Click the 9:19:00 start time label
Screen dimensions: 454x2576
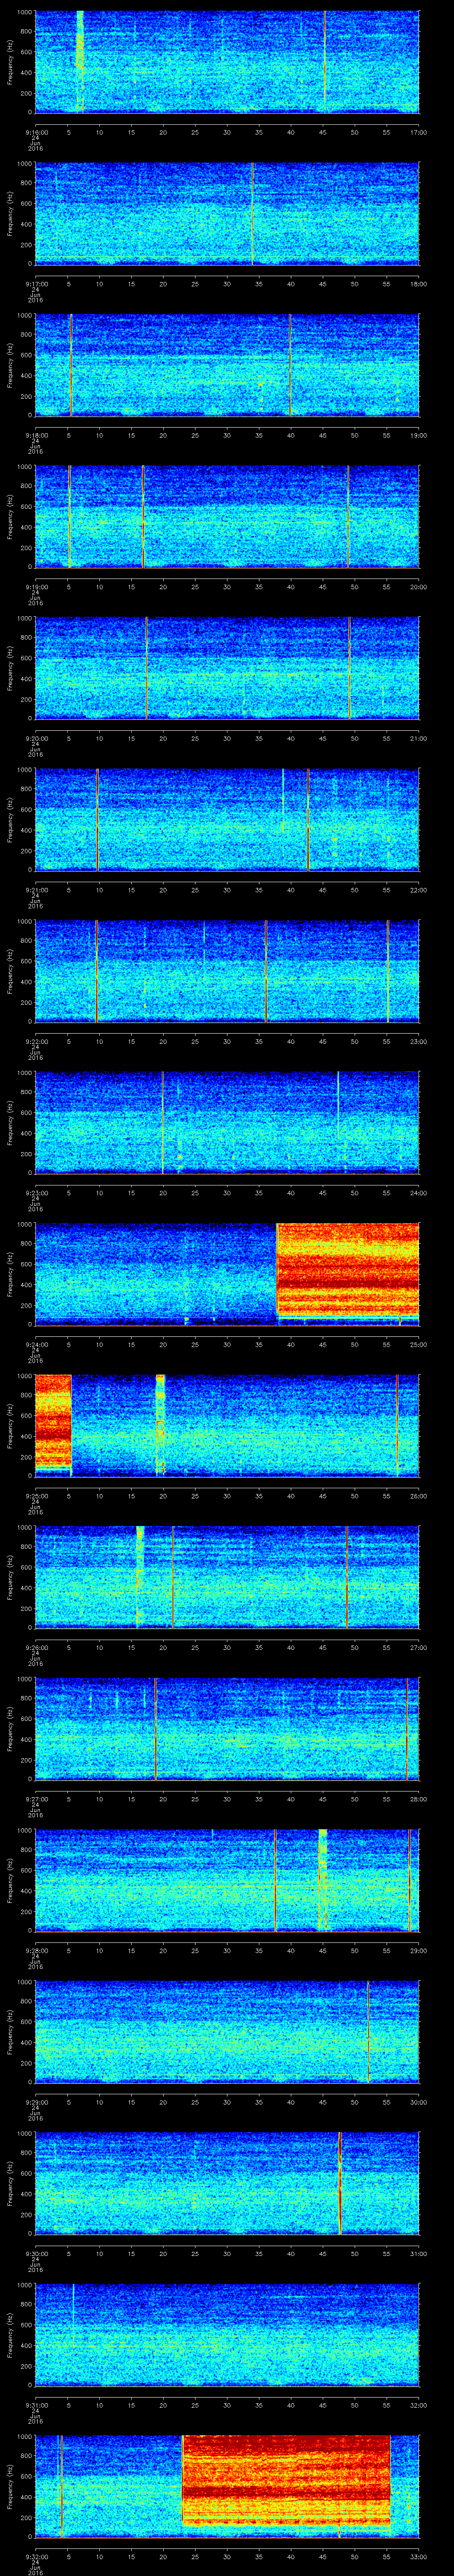[36, 587]
